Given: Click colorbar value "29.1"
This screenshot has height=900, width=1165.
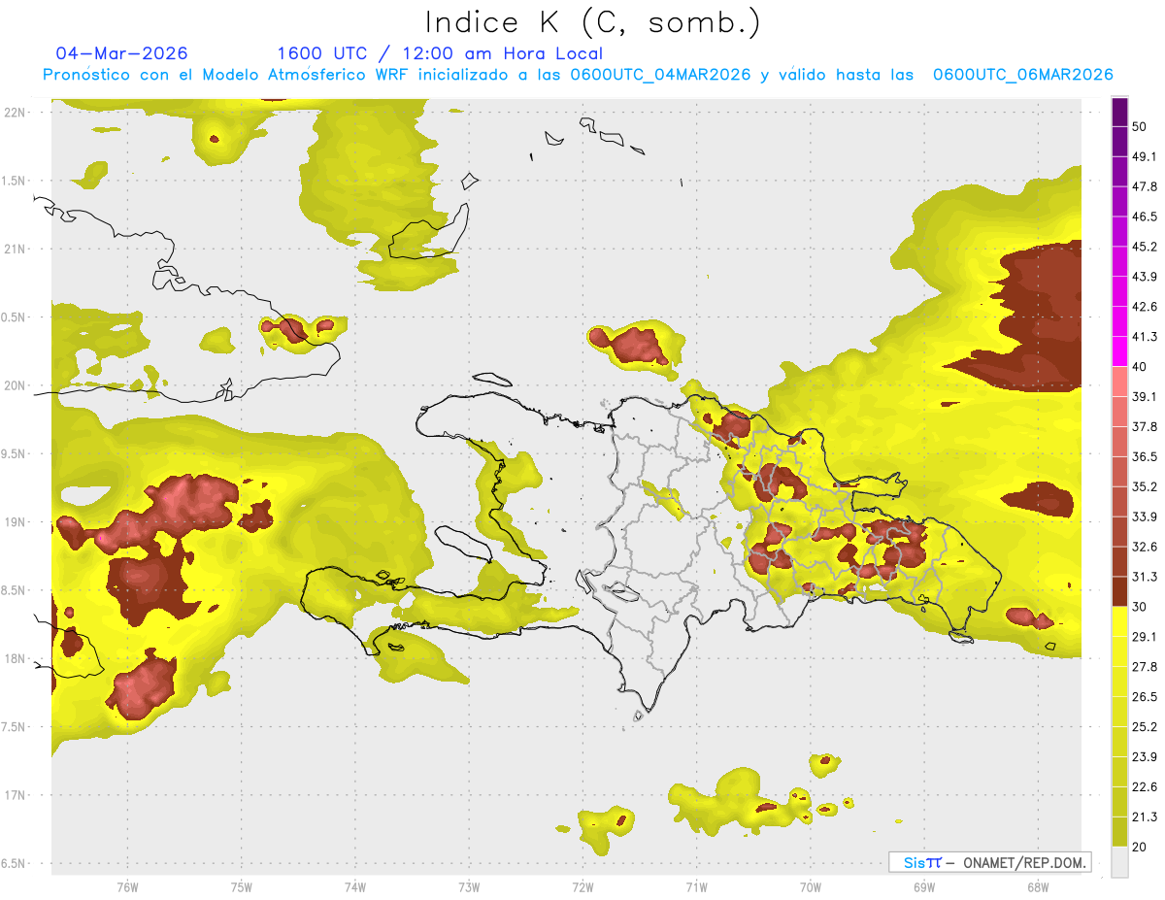Looking at the screenshot, I should (x=1145, y=637).
